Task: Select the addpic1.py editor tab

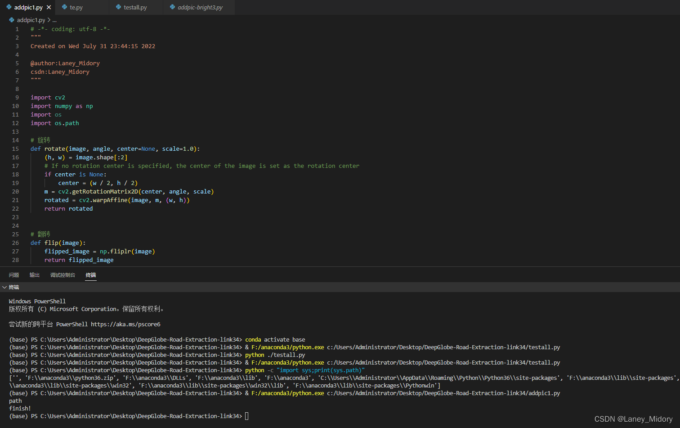Action: coord(27,7)
